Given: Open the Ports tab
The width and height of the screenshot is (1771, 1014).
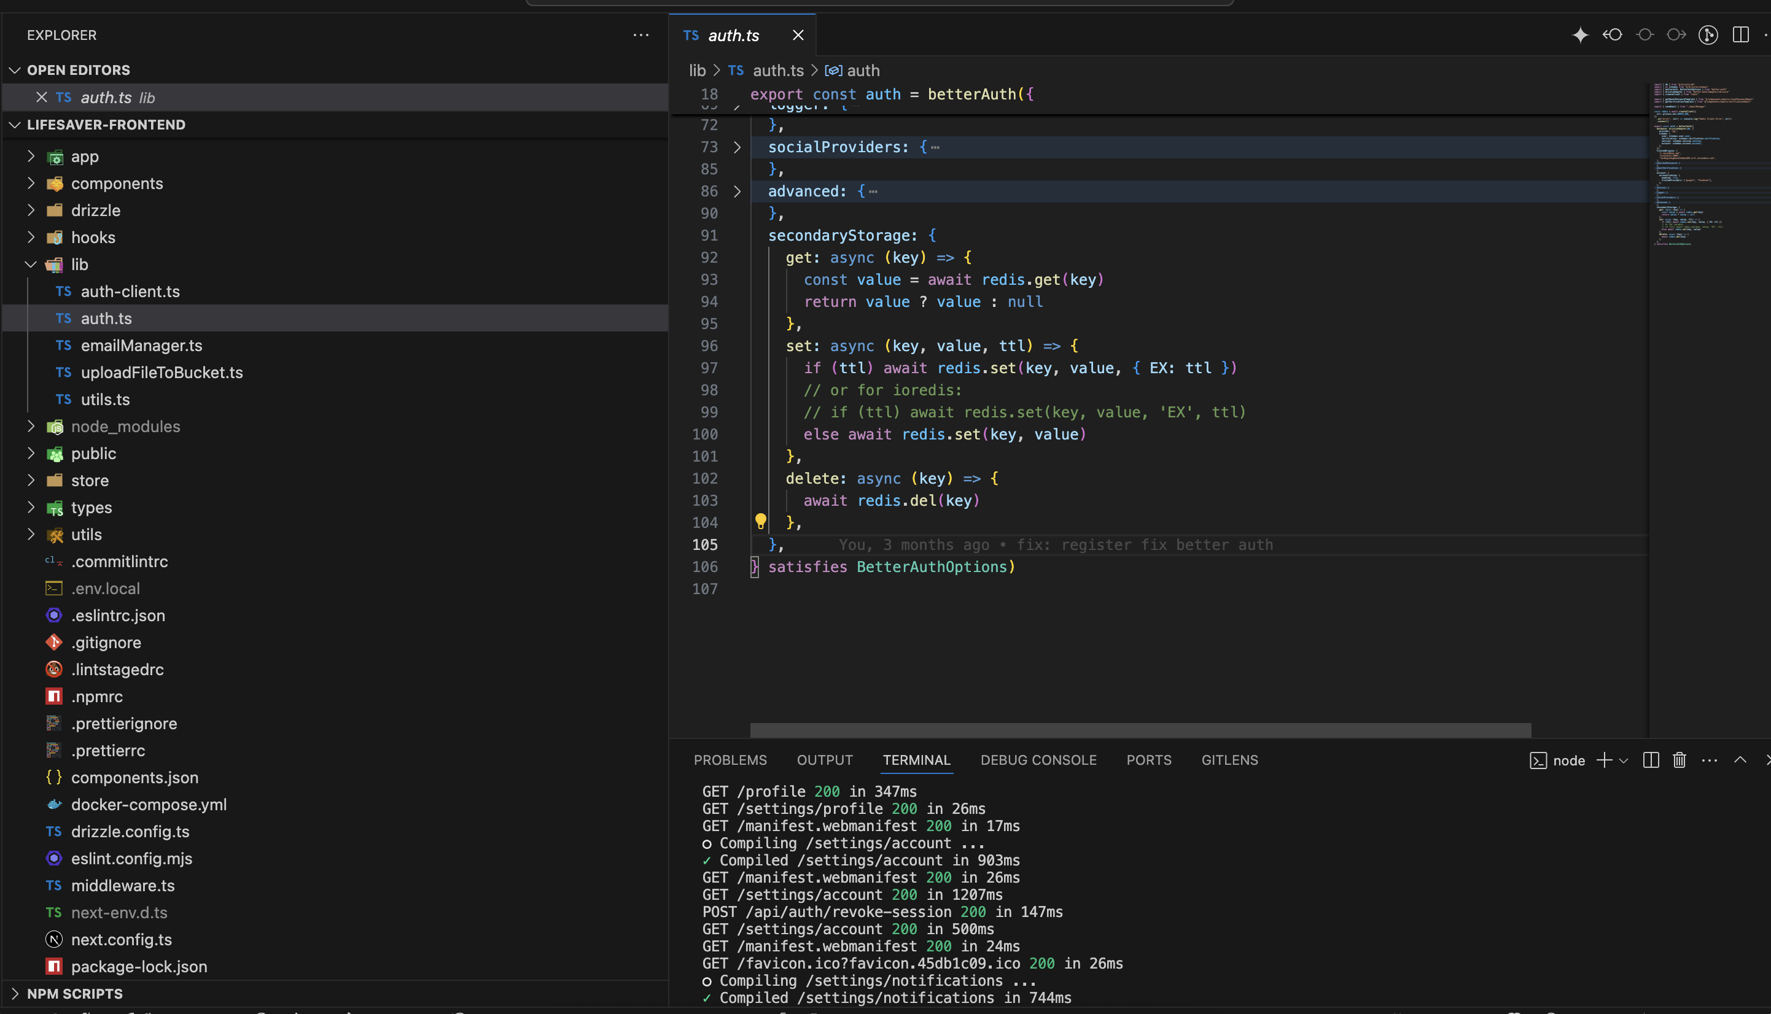Looking at the screenshot, I should pos(1149,760).
